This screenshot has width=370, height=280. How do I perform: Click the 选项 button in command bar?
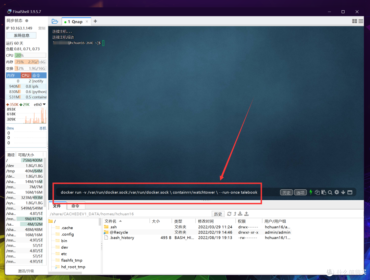pos(300,192)
